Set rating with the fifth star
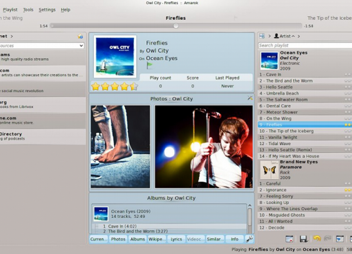This screenshot has width=352, height=254. (x=134, y=86)
